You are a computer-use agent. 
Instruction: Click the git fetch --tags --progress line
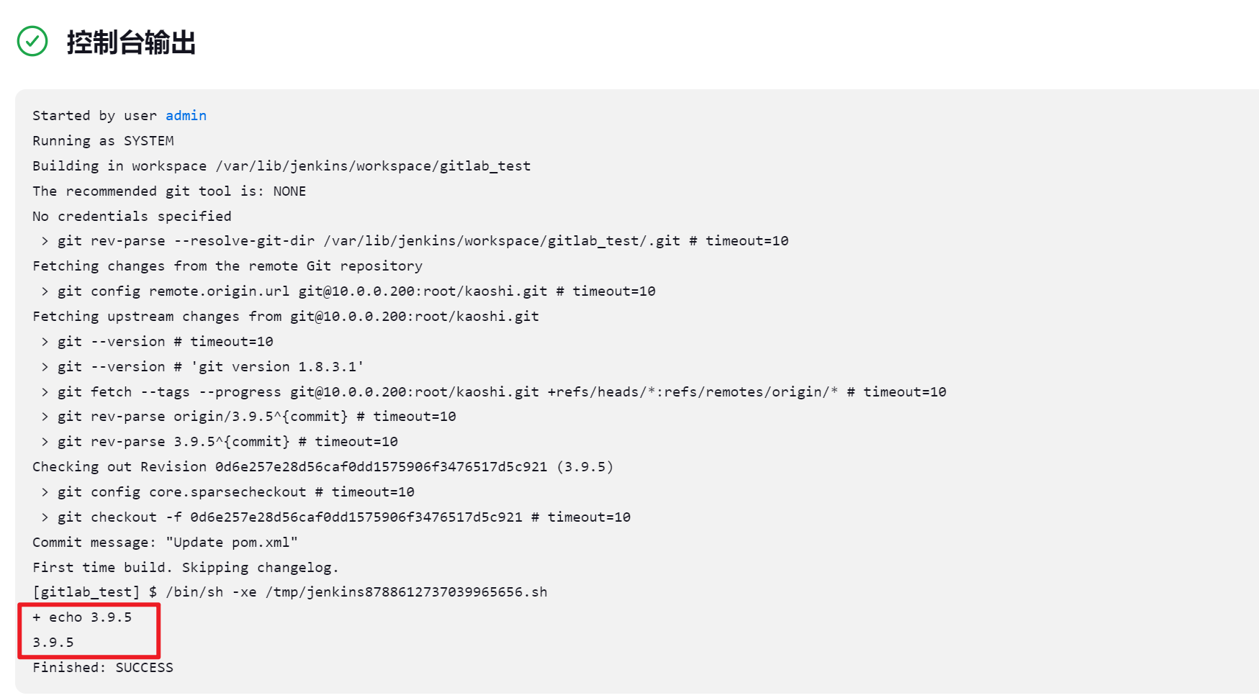point(493,391)
